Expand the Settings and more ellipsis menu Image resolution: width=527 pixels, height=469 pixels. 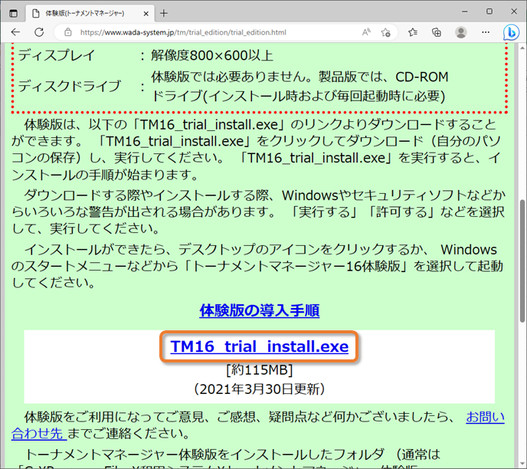(484, 32)
